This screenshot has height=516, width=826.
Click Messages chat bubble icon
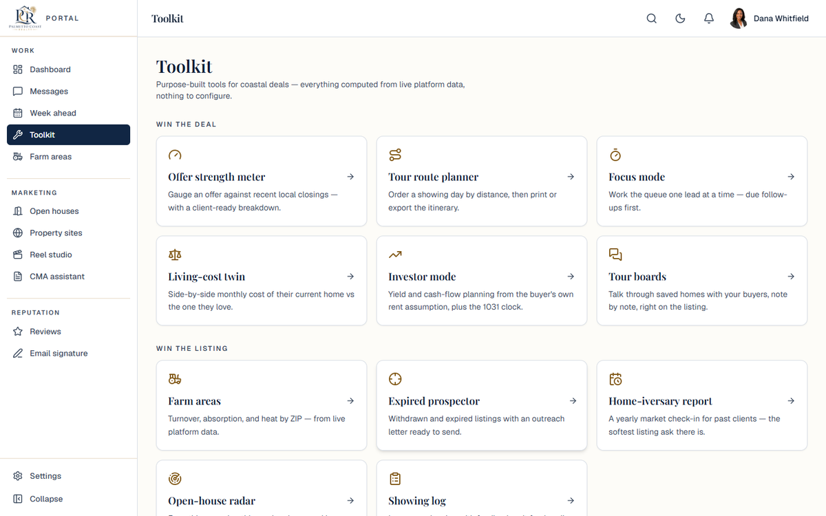click(x=18, y=92)
